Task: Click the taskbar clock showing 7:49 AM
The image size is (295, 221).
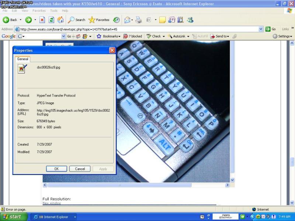Action: (x=284, y=217)
